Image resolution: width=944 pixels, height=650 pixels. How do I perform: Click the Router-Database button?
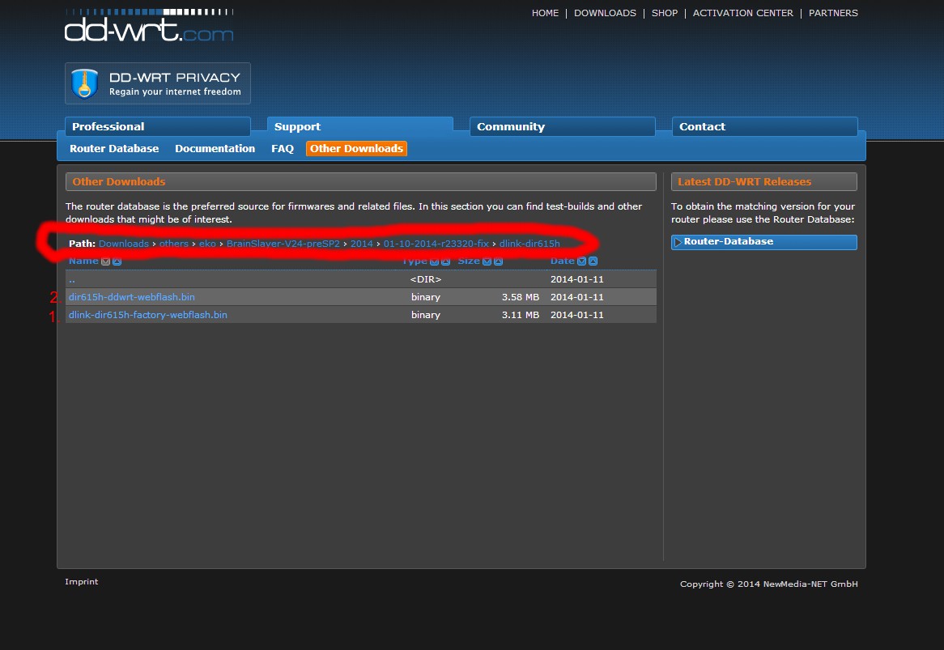[x=764, y=242]
